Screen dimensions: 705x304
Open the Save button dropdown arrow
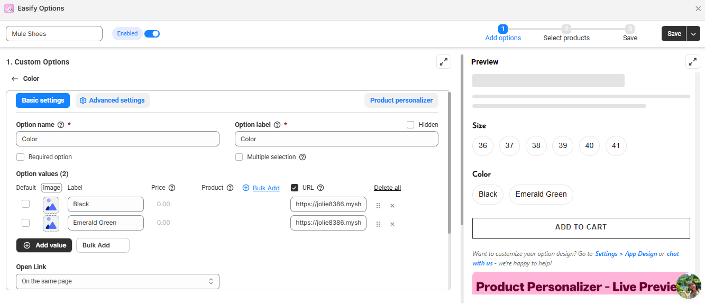[x=693, y=34]
